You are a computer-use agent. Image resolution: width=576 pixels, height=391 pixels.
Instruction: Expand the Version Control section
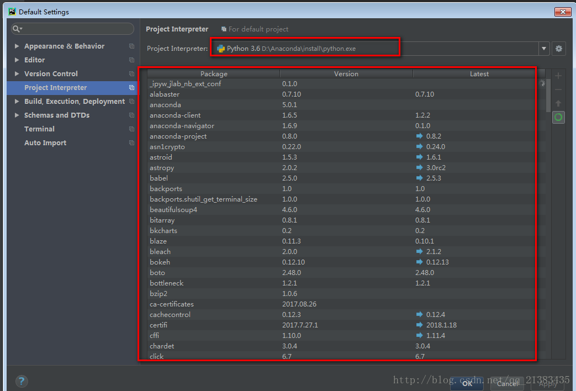(17, 74)
